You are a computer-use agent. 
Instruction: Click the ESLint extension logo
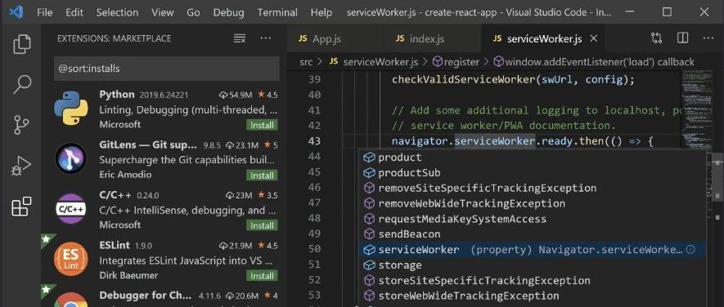[70, 259]
